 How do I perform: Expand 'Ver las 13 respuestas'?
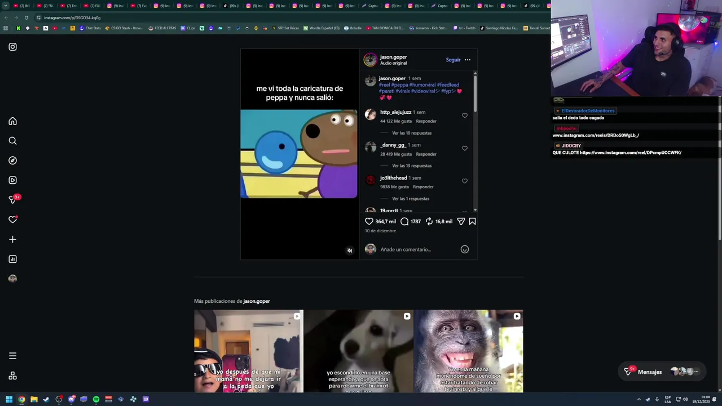pyautogui.click(x=412, y=166)
